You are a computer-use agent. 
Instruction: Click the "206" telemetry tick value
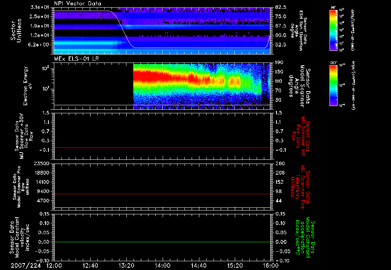(280, 173)
